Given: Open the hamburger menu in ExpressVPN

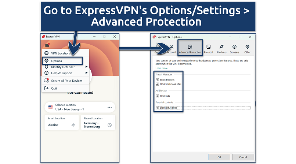Looking at the screenshot, I should tap(47, 45).
